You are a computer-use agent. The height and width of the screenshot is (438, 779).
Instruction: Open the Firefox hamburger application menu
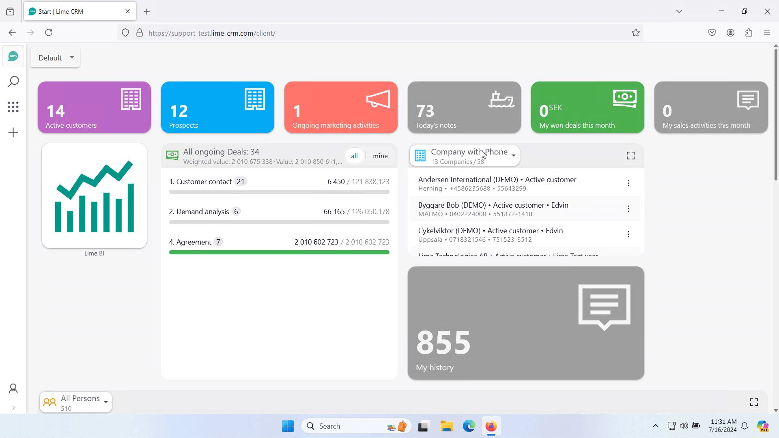pos(766,33)
